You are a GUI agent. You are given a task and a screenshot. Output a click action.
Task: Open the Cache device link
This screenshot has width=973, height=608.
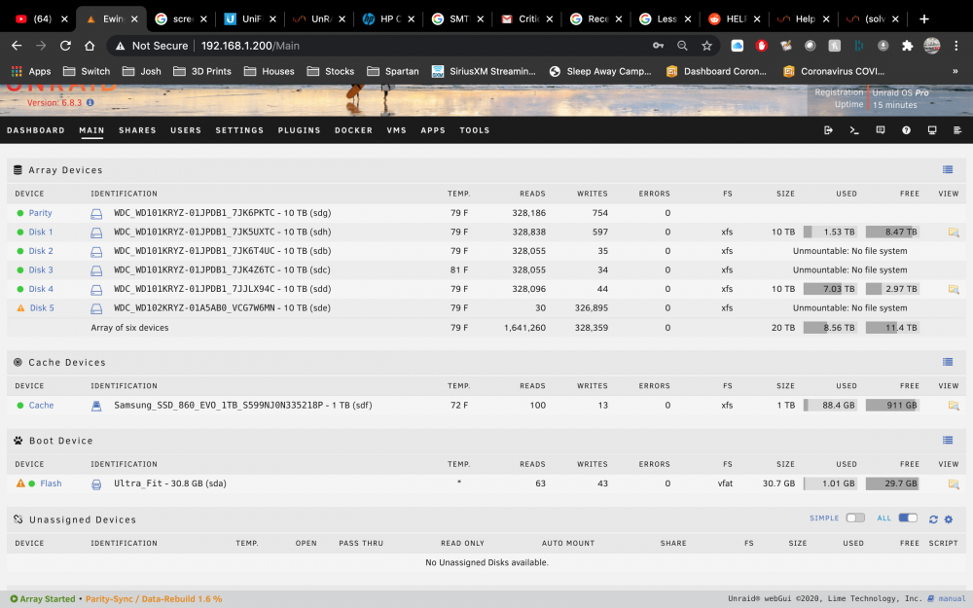[41, 405]
